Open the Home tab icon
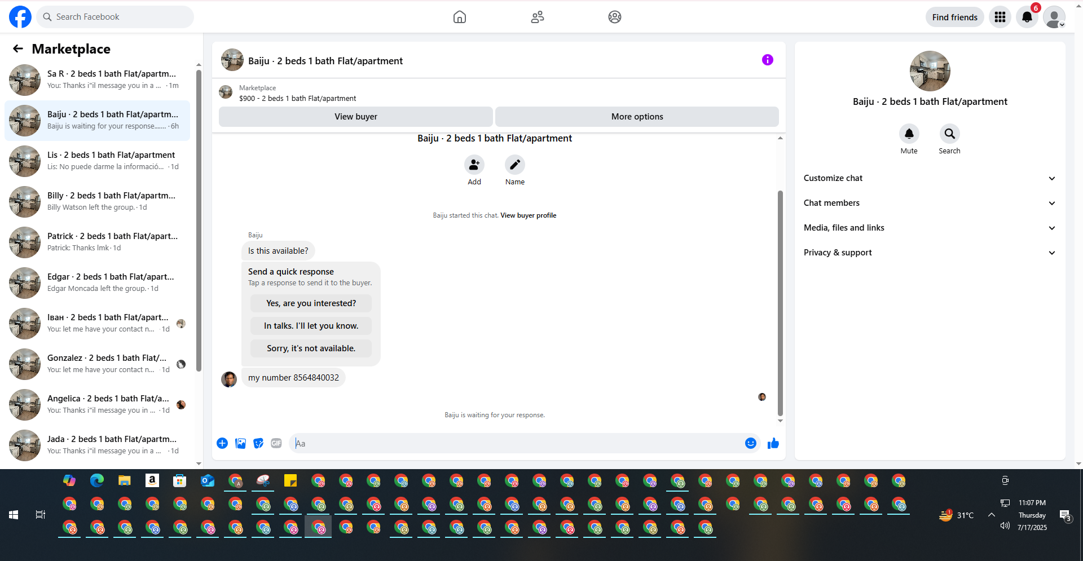Image resolution: width=1083 pixels, height=561 pixels. pyautogui.click(x=460, y=17)
